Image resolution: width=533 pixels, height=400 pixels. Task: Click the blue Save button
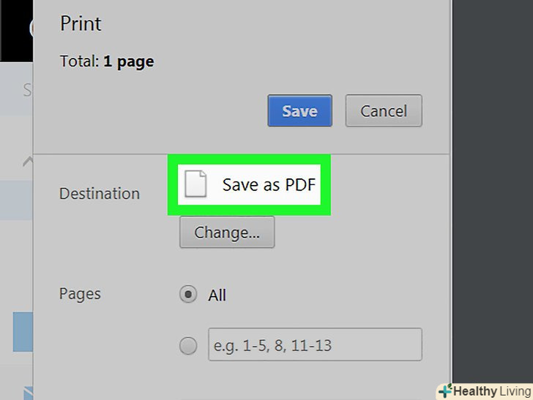299,111
